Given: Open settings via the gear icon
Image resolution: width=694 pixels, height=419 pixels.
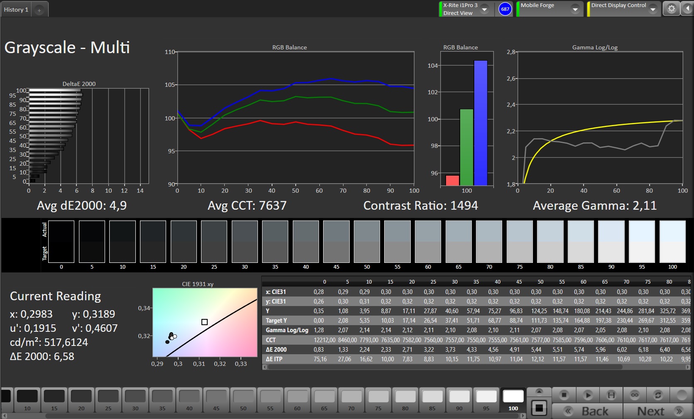Looking at the screenshot, I should (x=671, y=9).
